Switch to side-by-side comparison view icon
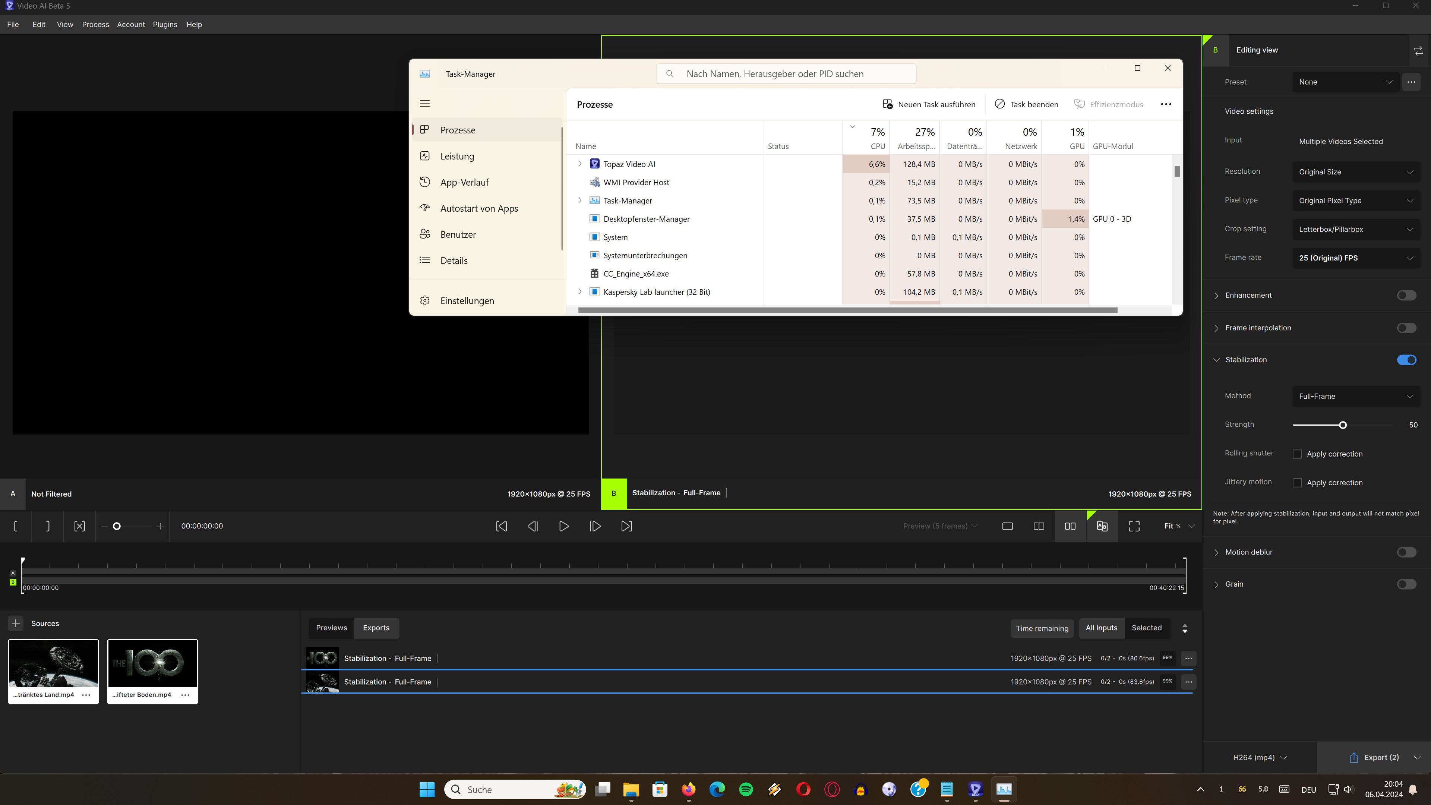The image size is (1431, 805). click(x=1070, y=526)
